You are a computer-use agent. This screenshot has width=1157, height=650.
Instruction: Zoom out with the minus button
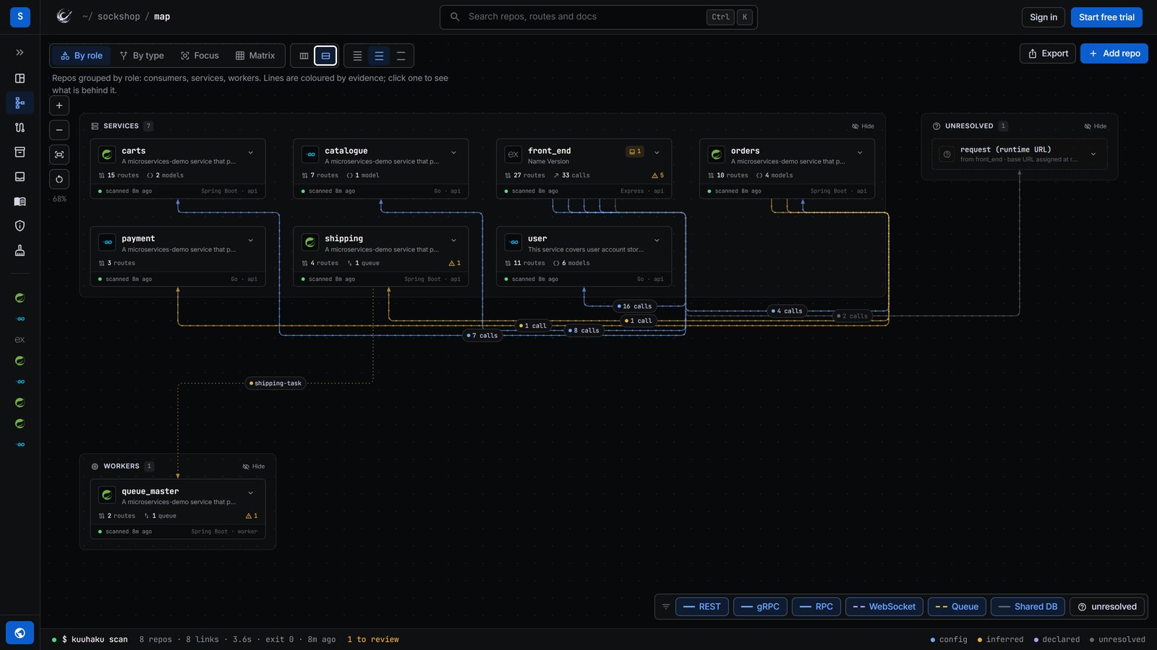pyautogui.click(x=59, y=130)
